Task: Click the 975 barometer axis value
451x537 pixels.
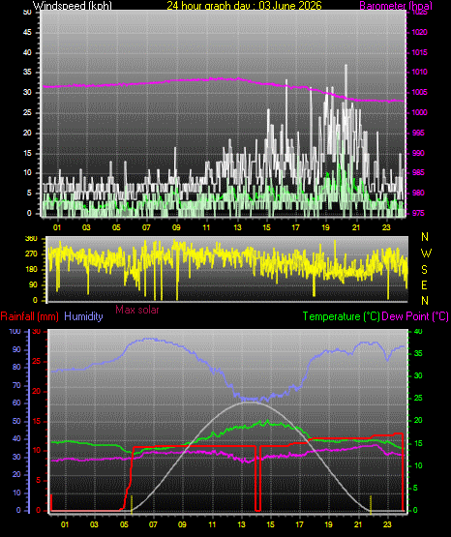Action: point(418,213)
